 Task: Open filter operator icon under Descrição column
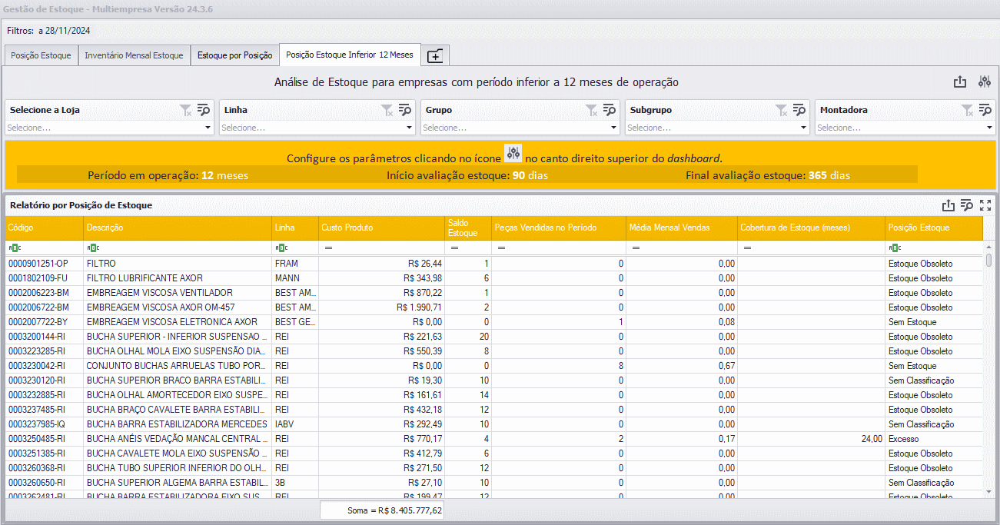pyautogui.click(x=93, y=248)
